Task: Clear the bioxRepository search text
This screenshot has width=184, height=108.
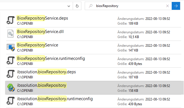Action: pyautogui.click(x=168, y=6)
